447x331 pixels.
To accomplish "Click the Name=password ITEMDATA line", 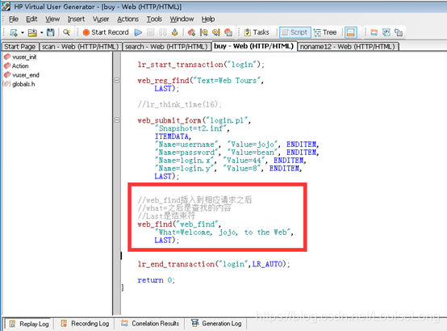I will coord(236,153).
